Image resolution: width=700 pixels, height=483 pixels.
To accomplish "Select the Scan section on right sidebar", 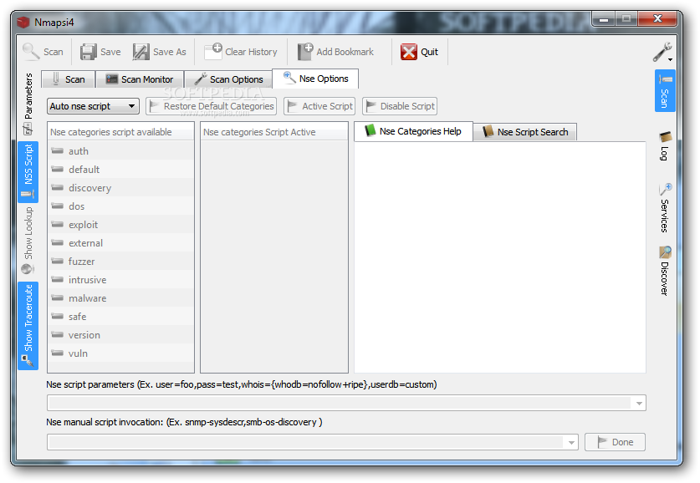I will point(665,90).
